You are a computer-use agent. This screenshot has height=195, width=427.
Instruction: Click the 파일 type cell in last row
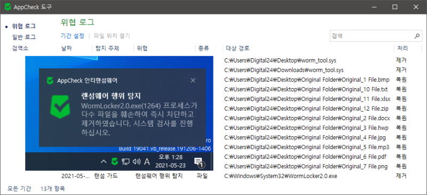coord(202,176)
